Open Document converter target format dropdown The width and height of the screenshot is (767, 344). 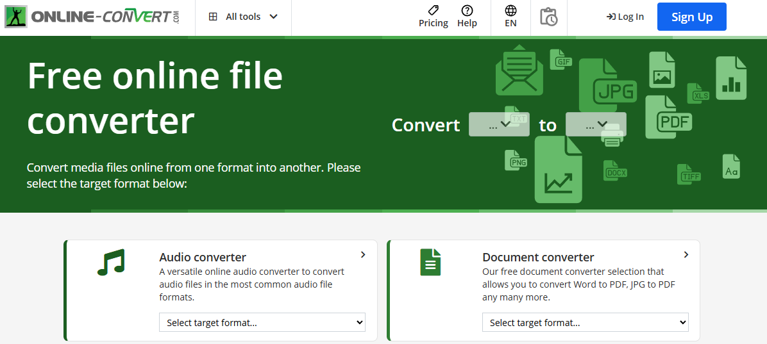pos(585,323)
